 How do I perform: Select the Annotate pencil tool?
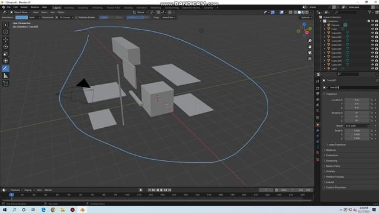[x=5, y=69]
